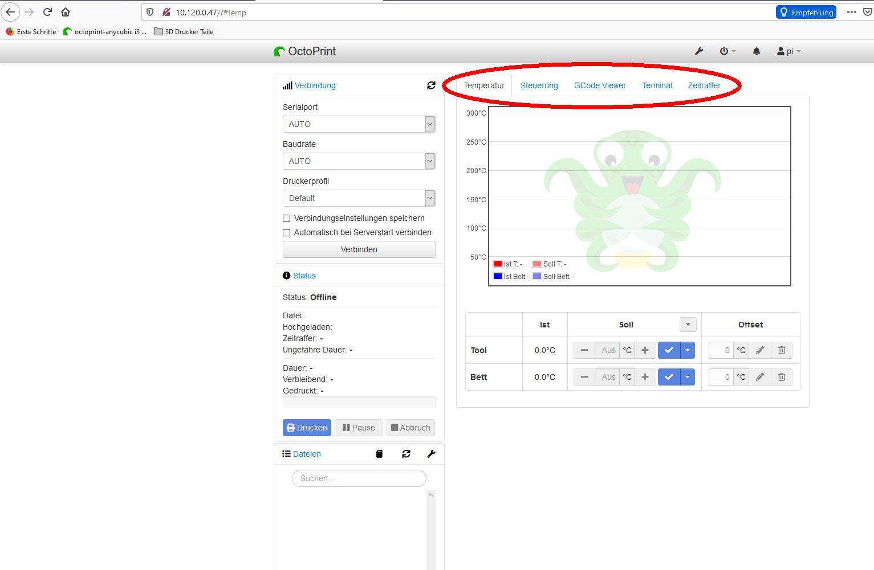
Task: Open the system power menu
Action: tap(727, 51)
